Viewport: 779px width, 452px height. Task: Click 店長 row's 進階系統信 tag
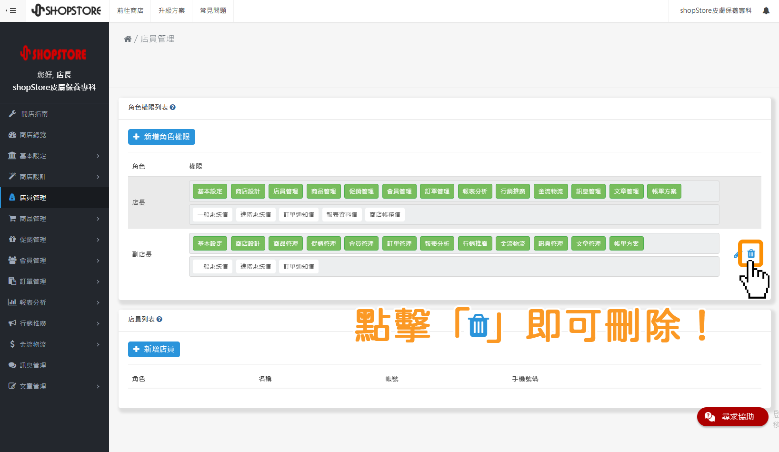tap(256, 215)
